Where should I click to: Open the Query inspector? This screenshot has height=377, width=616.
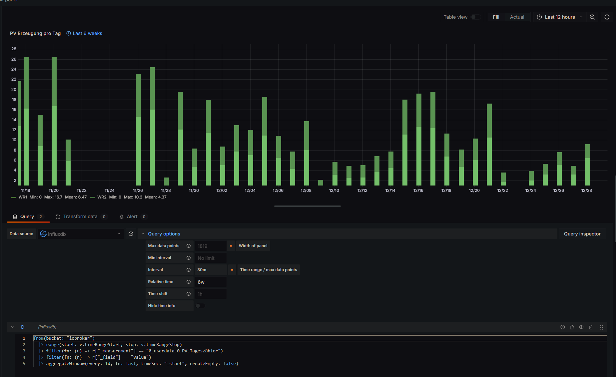(582, 234)
